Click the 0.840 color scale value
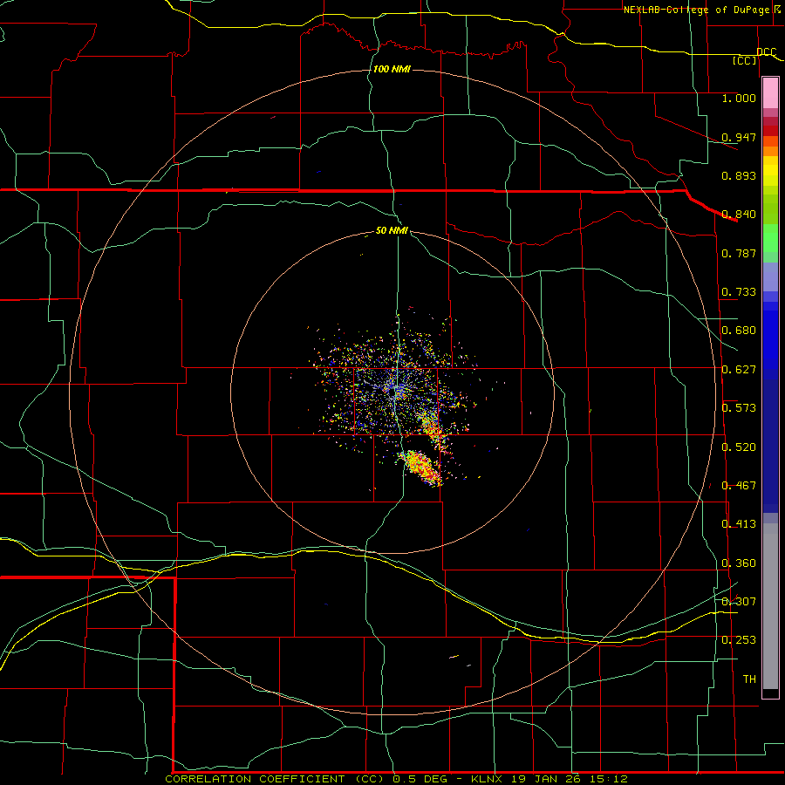The height and width of the screenshot is (785, 785). tap(739, 214)
